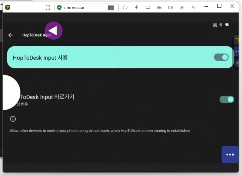Go back using the arrow beside HopToDesk Input

tap(10, 35)
